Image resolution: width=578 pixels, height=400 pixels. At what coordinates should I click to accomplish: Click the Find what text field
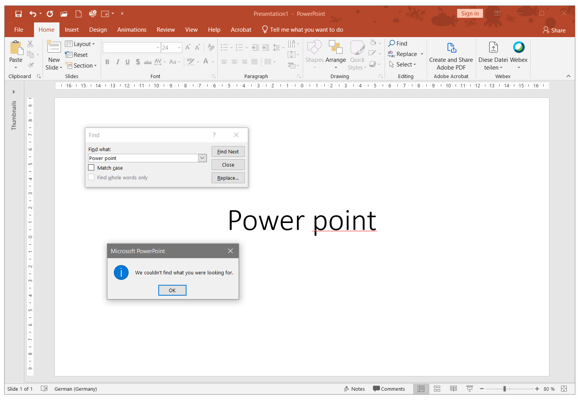(x=143, y=158)
